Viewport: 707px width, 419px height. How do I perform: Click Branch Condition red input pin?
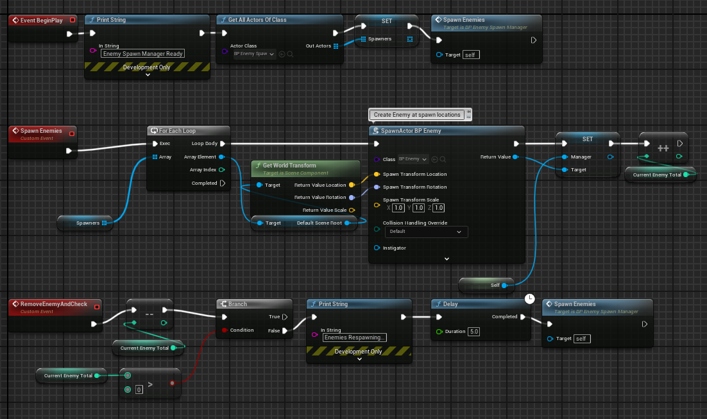click(224, 330)
